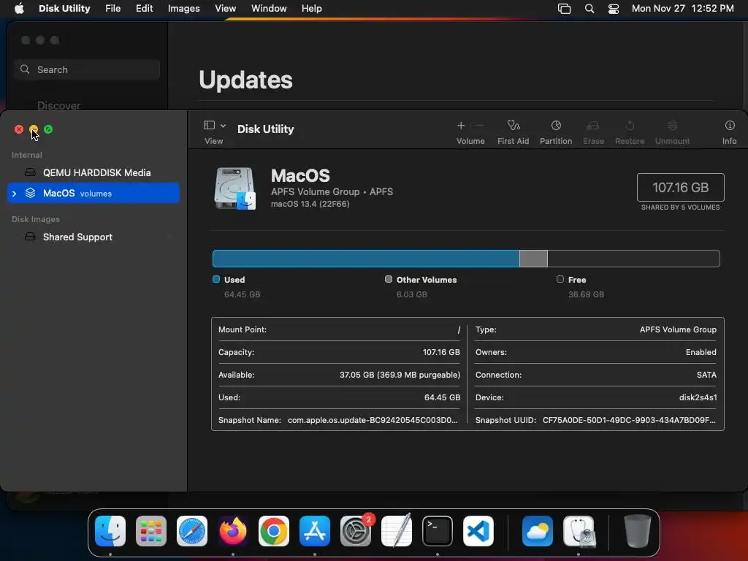The width and height of the screenshot is (748, 561).
Task: Click the First Aid stethoscope icon
Action: [x=513, y=126]
